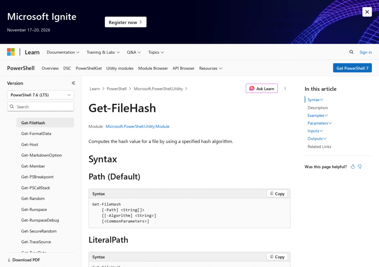Click the PowerShell product title
The height and width of the screenshot is (267, 379).
(x=21, y=68)
